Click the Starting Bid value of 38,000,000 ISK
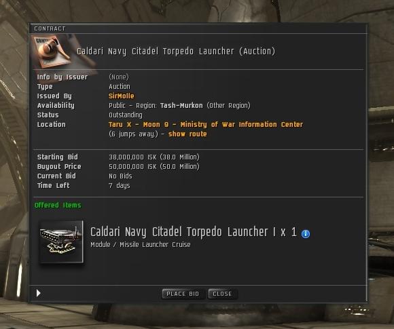 [154, 157]
